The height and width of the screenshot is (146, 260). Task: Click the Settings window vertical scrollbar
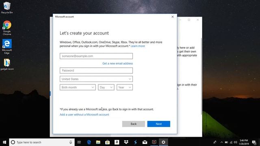point(201,76)
